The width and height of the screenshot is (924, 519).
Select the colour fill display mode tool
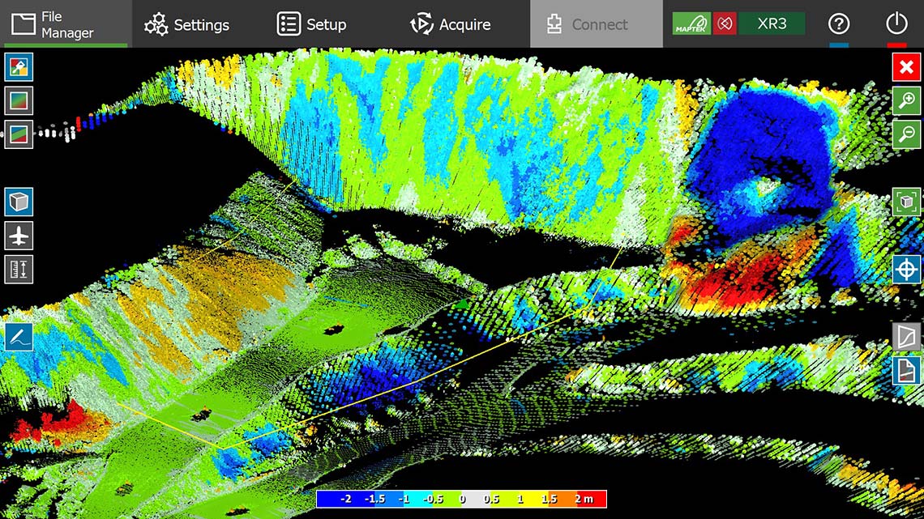(x=18, y=67)
